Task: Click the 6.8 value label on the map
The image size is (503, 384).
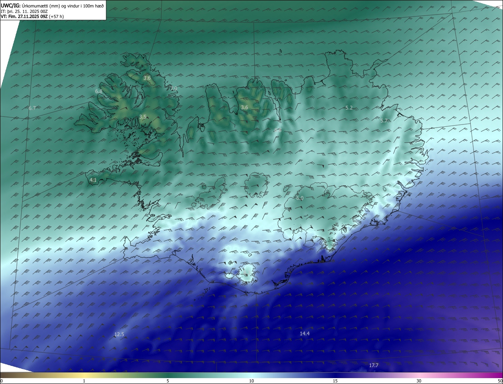Action: coord(99,91)
